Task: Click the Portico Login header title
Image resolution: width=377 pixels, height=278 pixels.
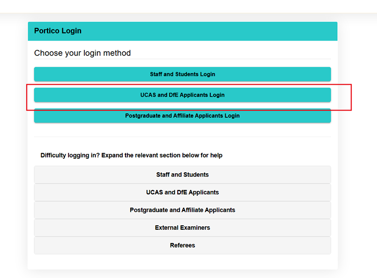Action: tap(58, 31)
